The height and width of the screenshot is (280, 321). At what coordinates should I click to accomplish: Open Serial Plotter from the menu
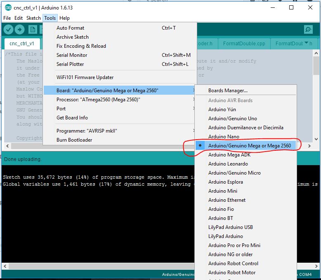pyautogui.click(x=119, y=64)
